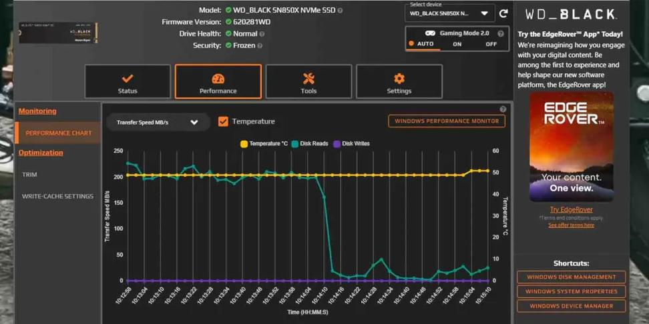Open the Select device dropdown

[449, 13]
